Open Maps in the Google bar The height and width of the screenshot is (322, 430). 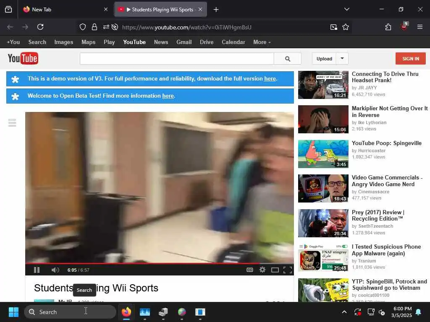click(x=88, y=42)
